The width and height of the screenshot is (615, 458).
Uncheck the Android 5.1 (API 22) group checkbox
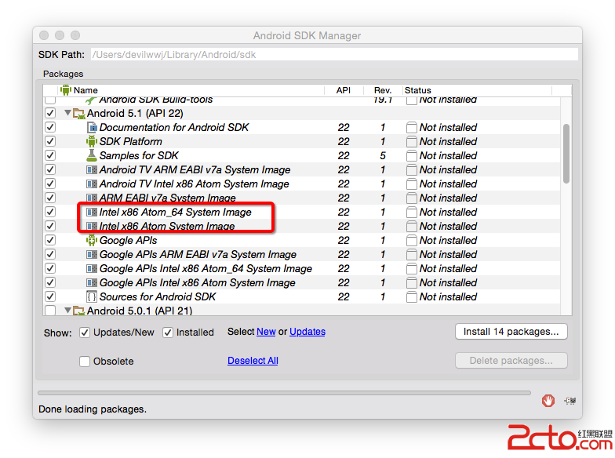(50, 113)
